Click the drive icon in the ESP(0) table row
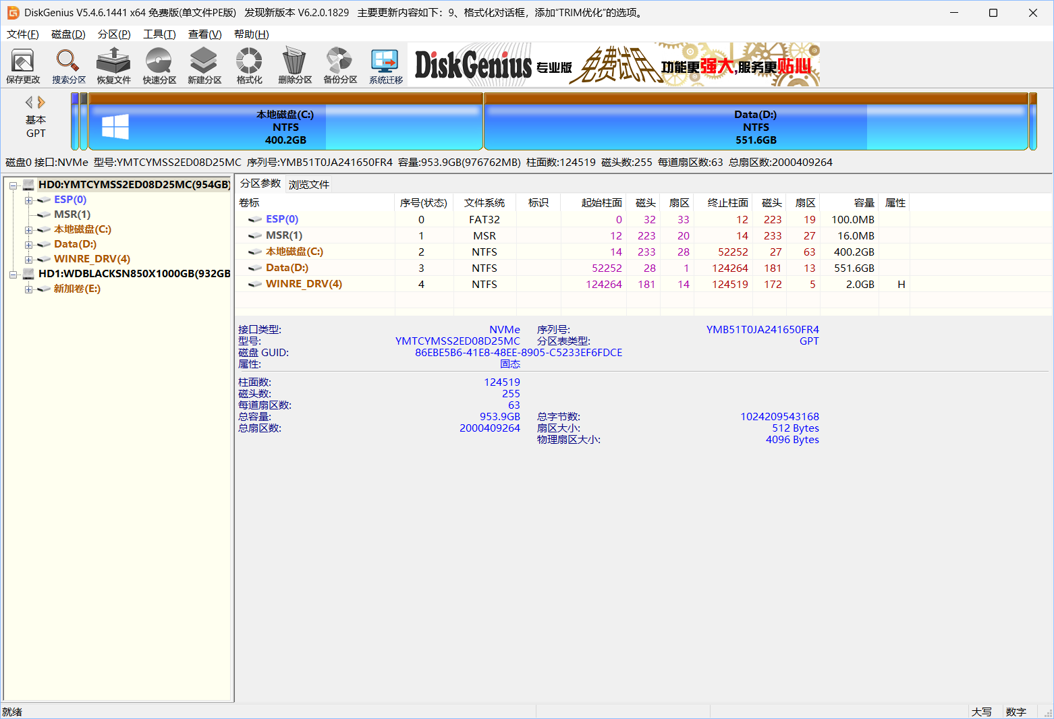This screenshot has width=1054, height=719. 255,219
